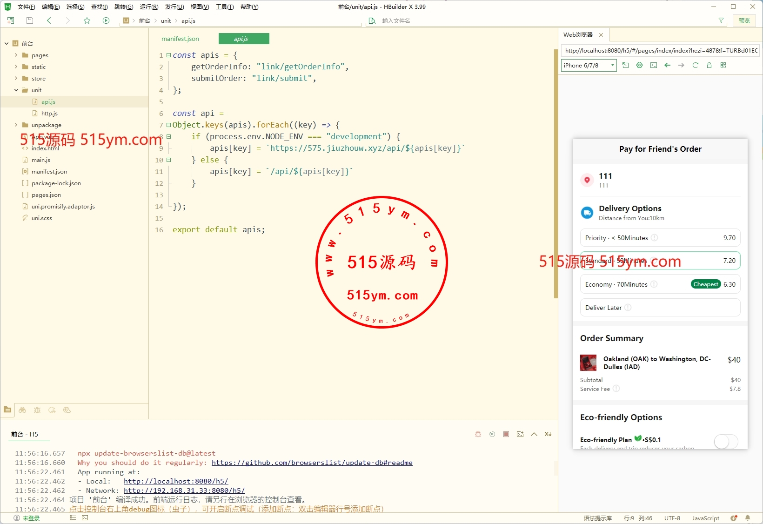This screenshot has width=763, height=524.
Task: Open the iPhone 6/7/8 device dropdown
Action: click(589, 66)
